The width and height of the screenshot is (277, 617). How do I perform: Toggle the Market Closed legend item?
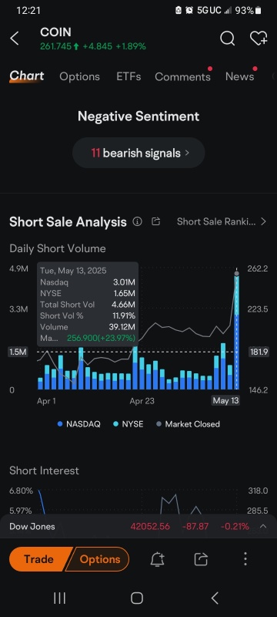click(x=188, y=424)
